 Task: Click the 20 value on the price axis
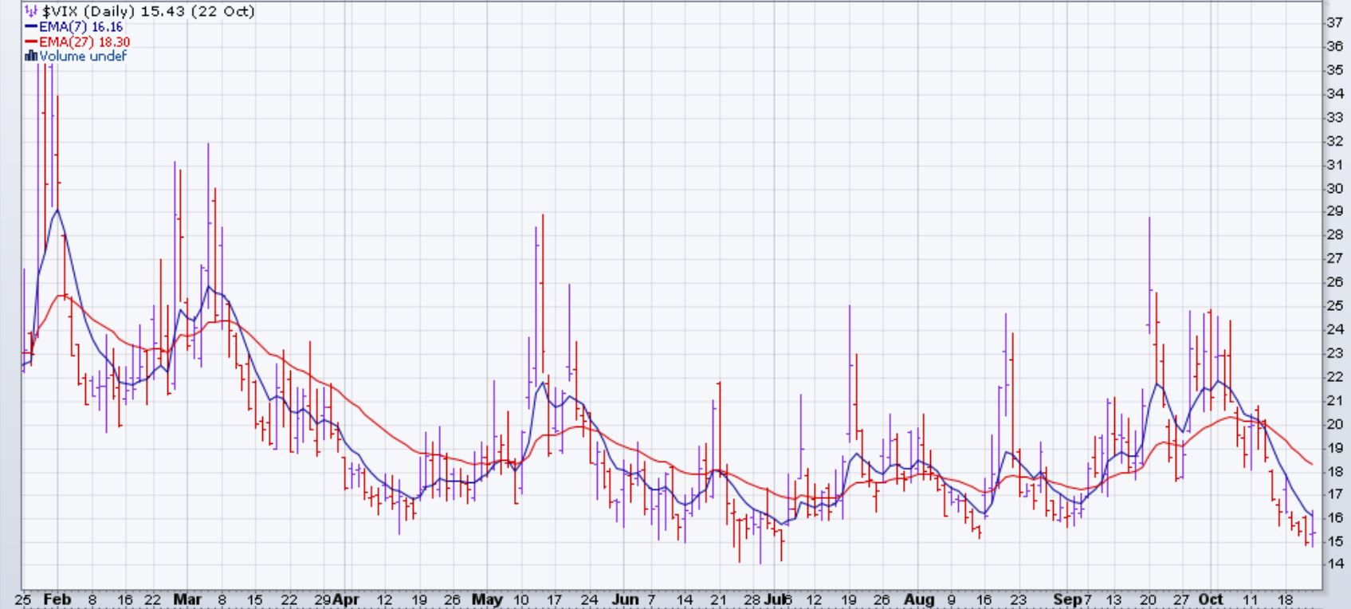point(1333,423)
